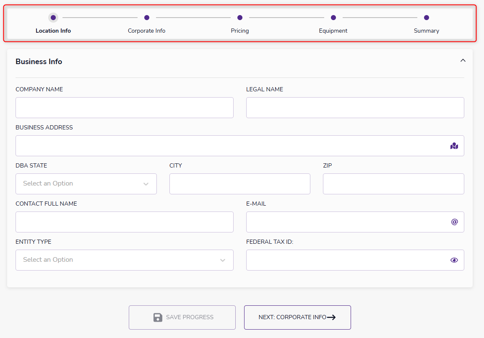
Task: Click the @ icon in E-mail field
Action: point(454,222)
